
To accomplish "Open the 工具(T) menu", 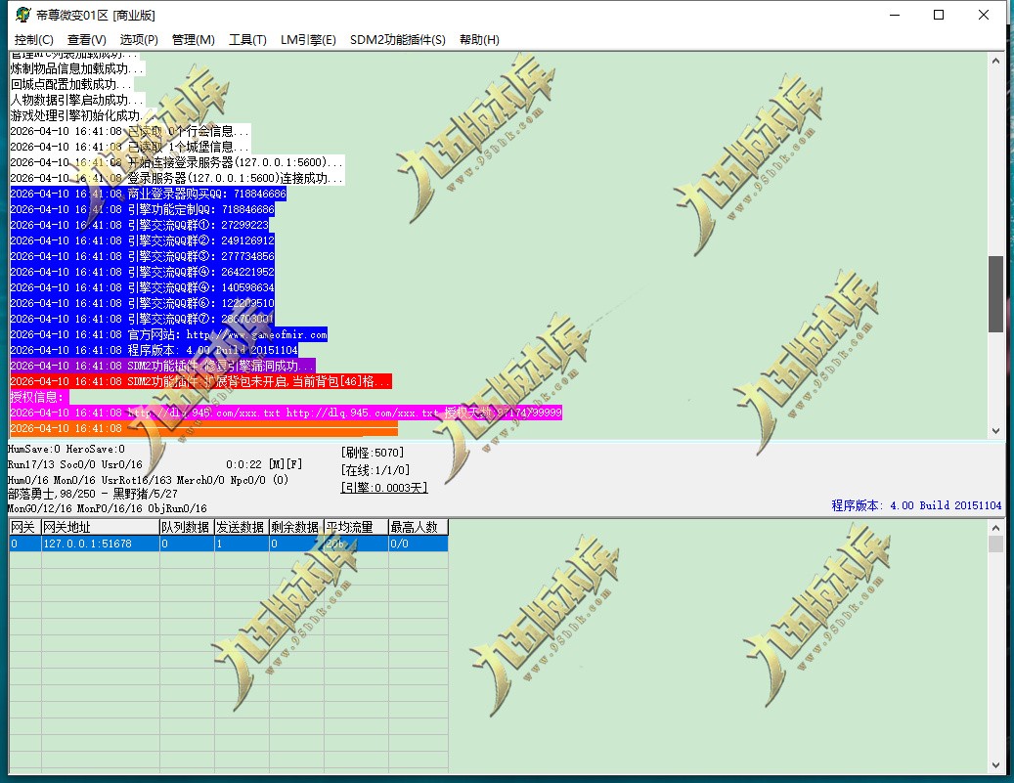I will 247,40.
